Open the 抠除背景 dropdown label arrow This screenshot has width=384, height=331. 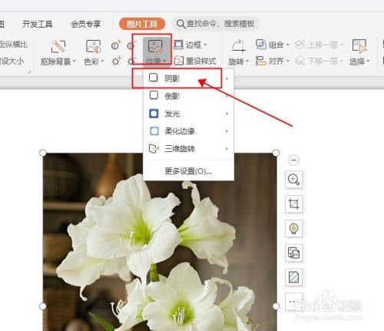(74, 61)
